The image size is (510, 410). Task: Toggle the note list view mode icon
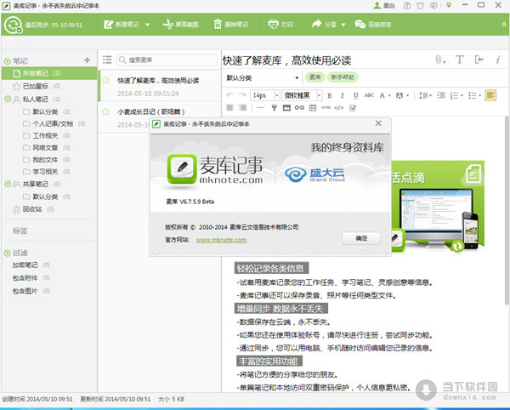107,60
